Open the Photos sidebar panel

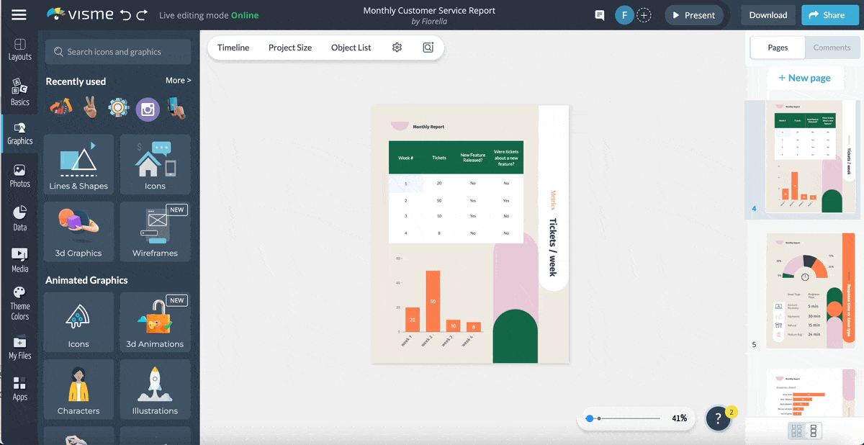point(19,176)
